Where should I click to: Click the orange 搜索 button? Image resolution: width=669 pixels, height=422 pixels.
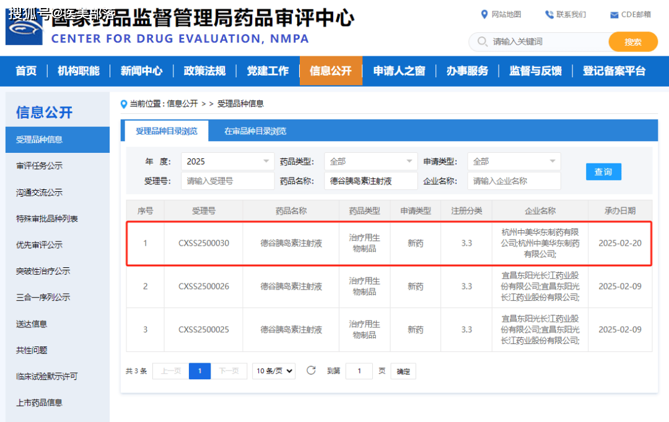point(632,42)
